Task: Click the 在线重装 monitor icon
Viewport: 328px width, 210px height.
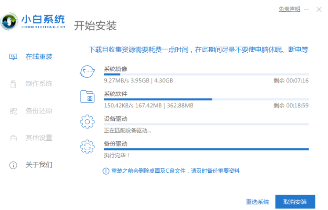Action: 13,57
